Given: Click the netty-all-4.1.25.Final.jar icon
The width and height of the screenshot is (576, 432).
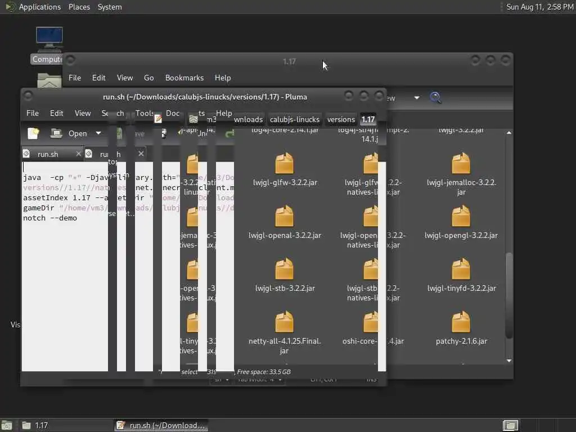Looking at the screenshot, I should tap(285, 323).
